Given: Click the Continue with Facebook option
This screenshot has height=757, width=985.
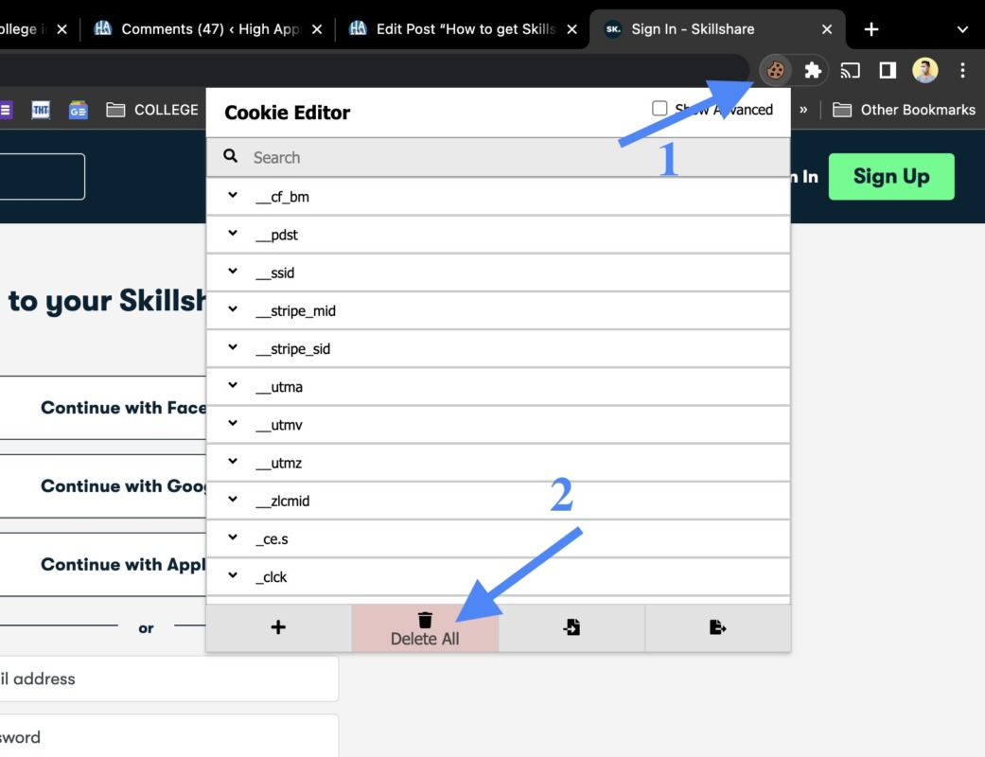Looking at the screenshot, I should (104, 408).
